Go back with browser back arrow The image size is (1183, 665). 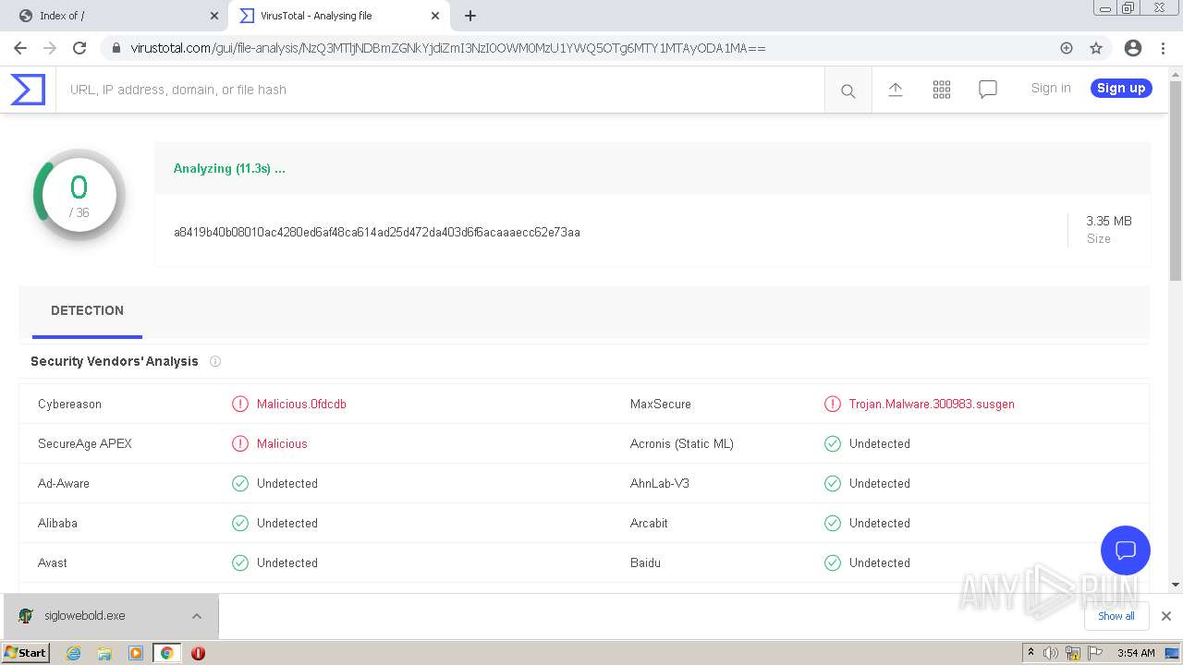pyautogui.click(x=20, y=48)
